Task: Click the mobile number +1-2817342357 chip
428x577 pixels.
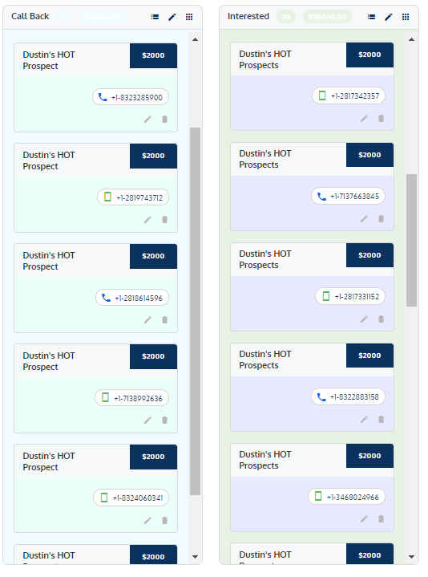Action: (x=349, y=95)
